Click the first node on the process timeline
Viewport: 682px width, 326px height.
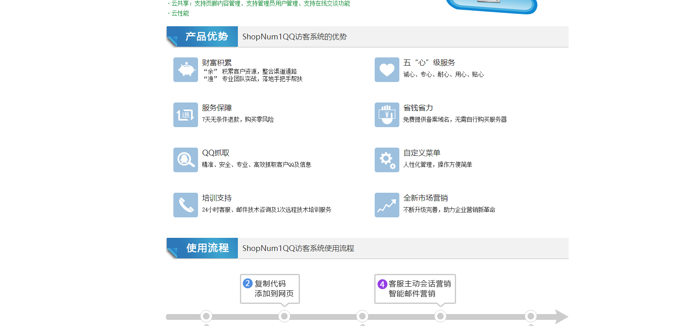pos(206,316)
